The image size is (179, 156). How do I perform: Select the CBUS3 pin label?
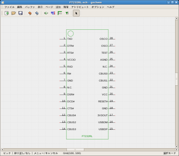(72, 129)
